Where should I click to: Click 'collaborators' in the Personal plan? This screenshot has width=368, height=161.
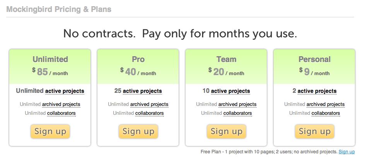click(326, 113)
